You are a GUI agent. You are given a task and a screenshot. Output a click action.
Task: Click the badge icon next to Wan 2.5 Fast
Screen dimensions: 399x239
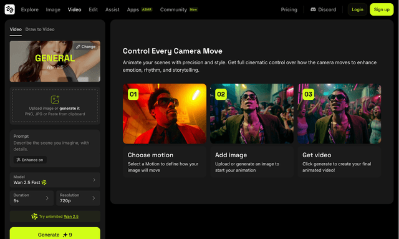pyautogui.click(x=44, y=182)
